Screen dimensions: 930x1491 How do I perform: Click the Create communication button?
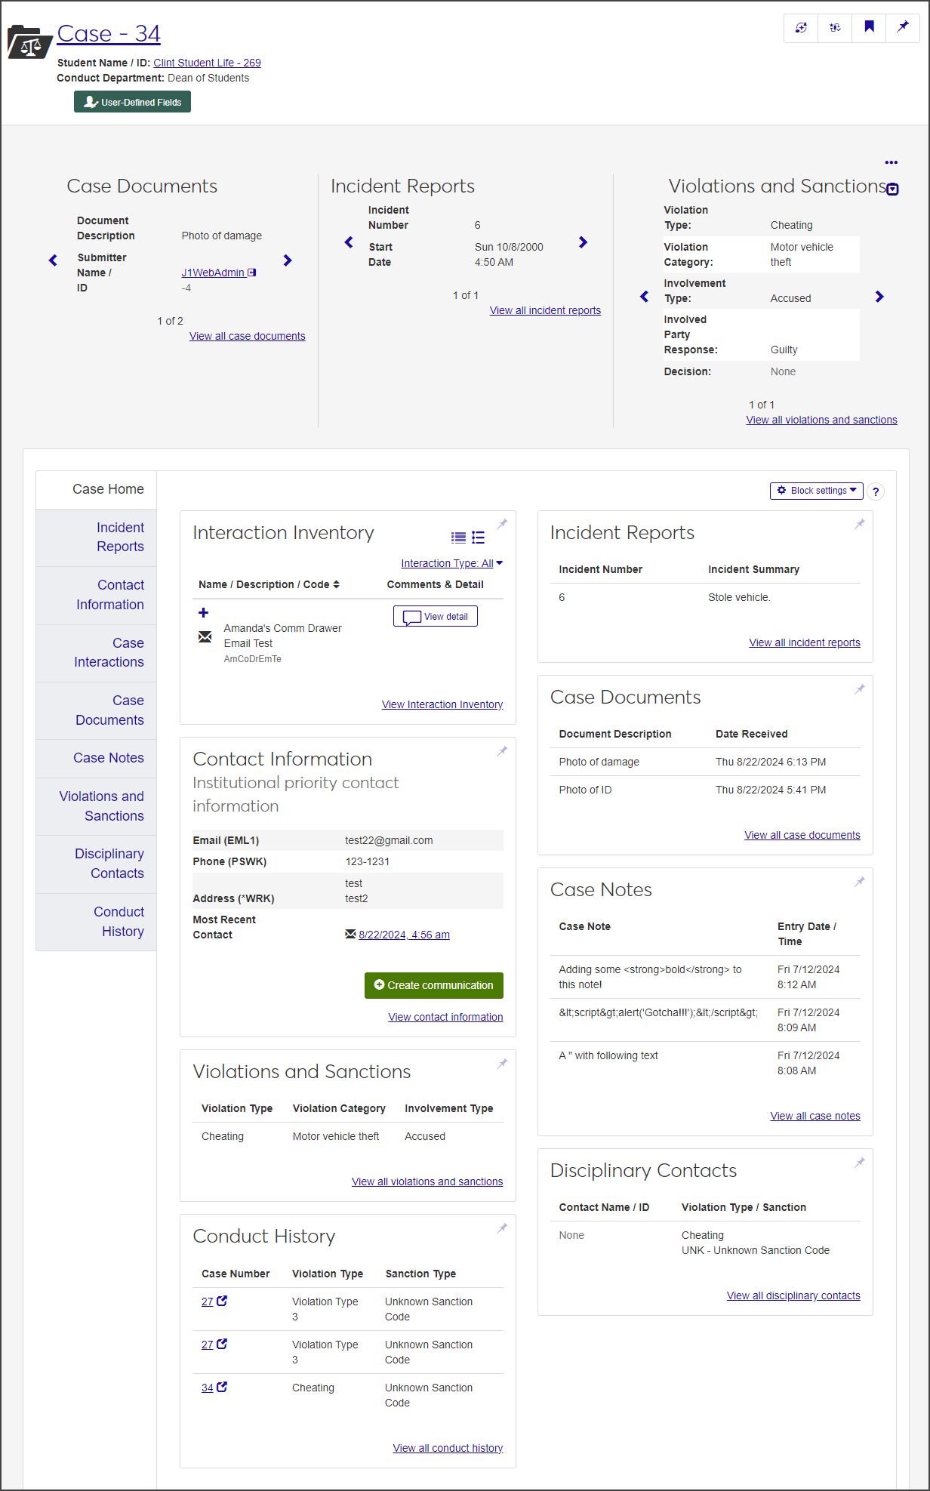[x=433, y=985]
